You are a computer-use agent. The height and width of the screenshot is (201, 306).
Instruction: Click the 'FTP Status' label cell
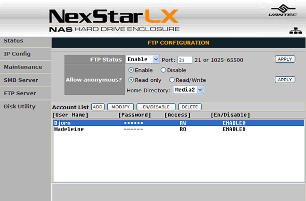click(x=95, y=60)
